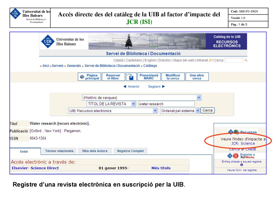Switch language to Castellano
The image size is (278, 209).
tap(134, 60)
